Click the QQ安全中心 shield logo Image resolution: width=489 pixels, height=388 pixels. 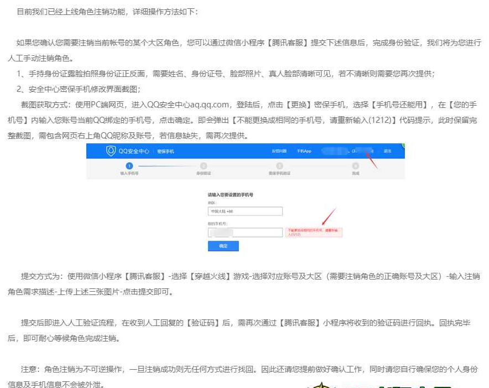pyautogui.click(x=111, y=151)
